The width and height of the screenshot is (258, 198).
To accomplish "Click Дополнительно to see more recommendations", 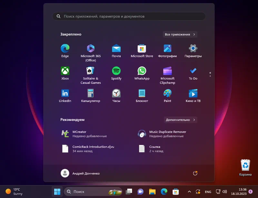I will 180,120.
